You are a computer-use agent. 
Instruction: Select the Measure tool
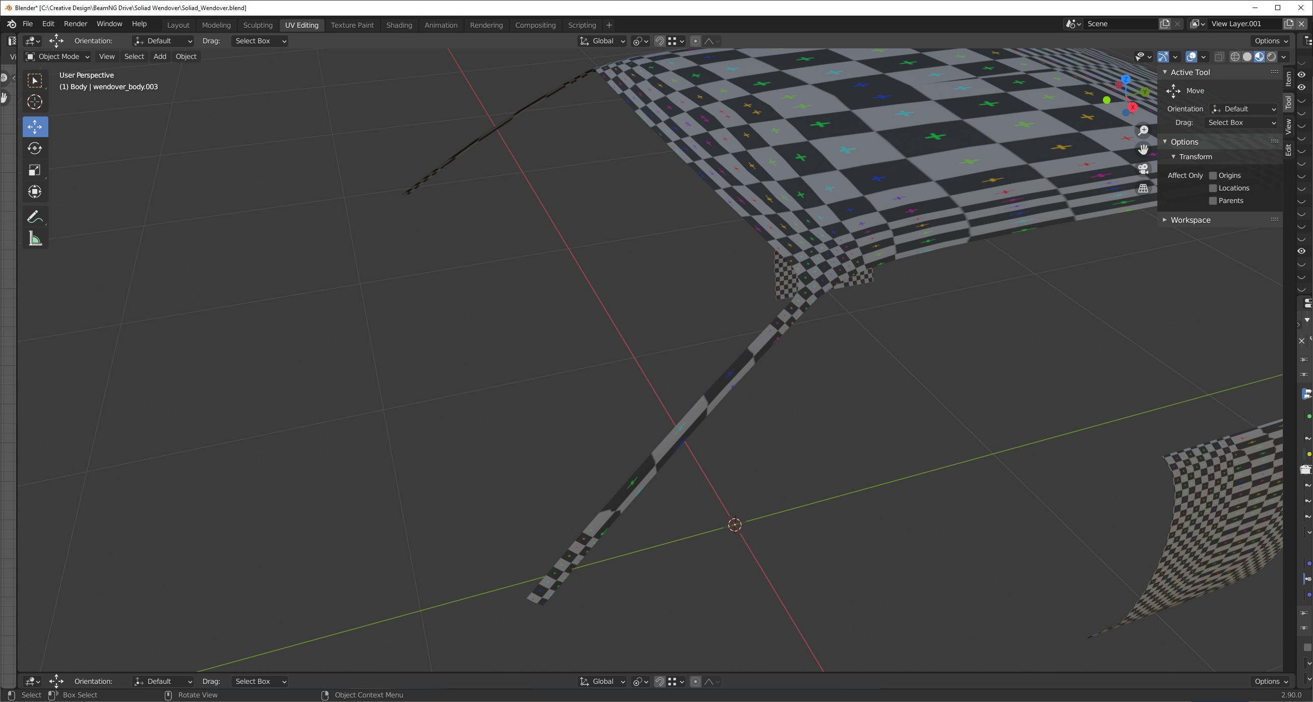(x=35, y=238)
